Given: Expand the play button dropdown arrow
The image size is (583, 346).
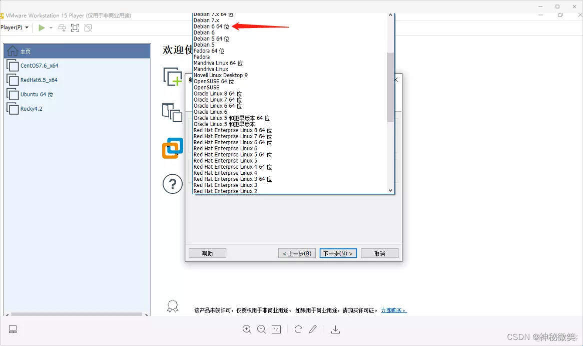Looking at the screenshot, I should pyautogui.click(x=51, y=28).
